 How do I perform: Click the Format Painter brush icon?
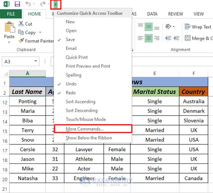click(21, 40)
